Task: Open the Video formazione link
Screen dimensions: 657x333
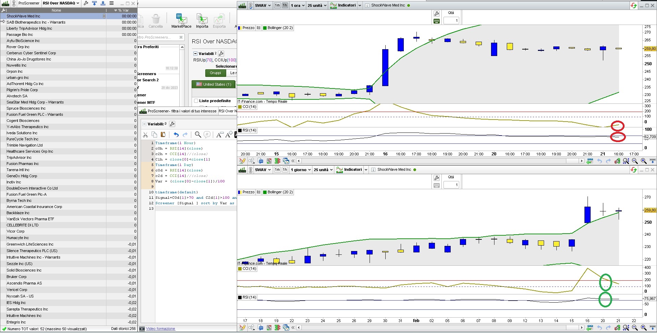Action: (160, 329)
